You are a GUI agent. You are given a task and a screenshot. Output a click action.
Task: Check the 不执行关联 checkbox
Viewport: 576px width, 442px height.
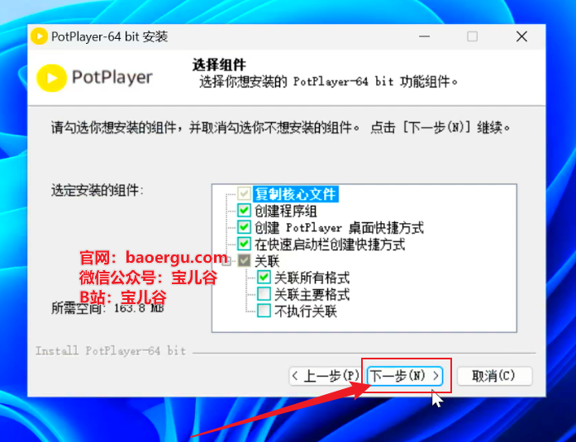tap(264, 311)
